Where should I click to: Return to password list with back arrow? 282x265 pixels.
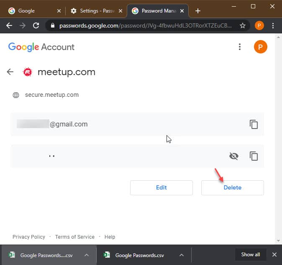coord(10,72)
